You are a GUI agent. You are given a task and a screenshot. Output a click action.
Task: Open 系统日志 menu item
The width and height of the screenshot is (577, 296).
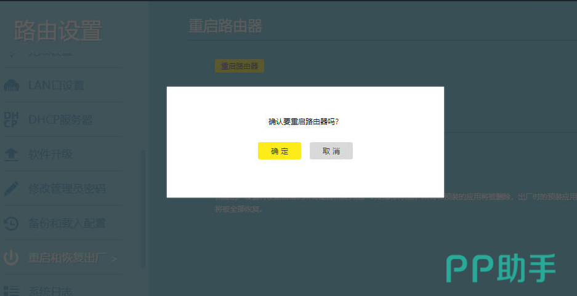50,291
